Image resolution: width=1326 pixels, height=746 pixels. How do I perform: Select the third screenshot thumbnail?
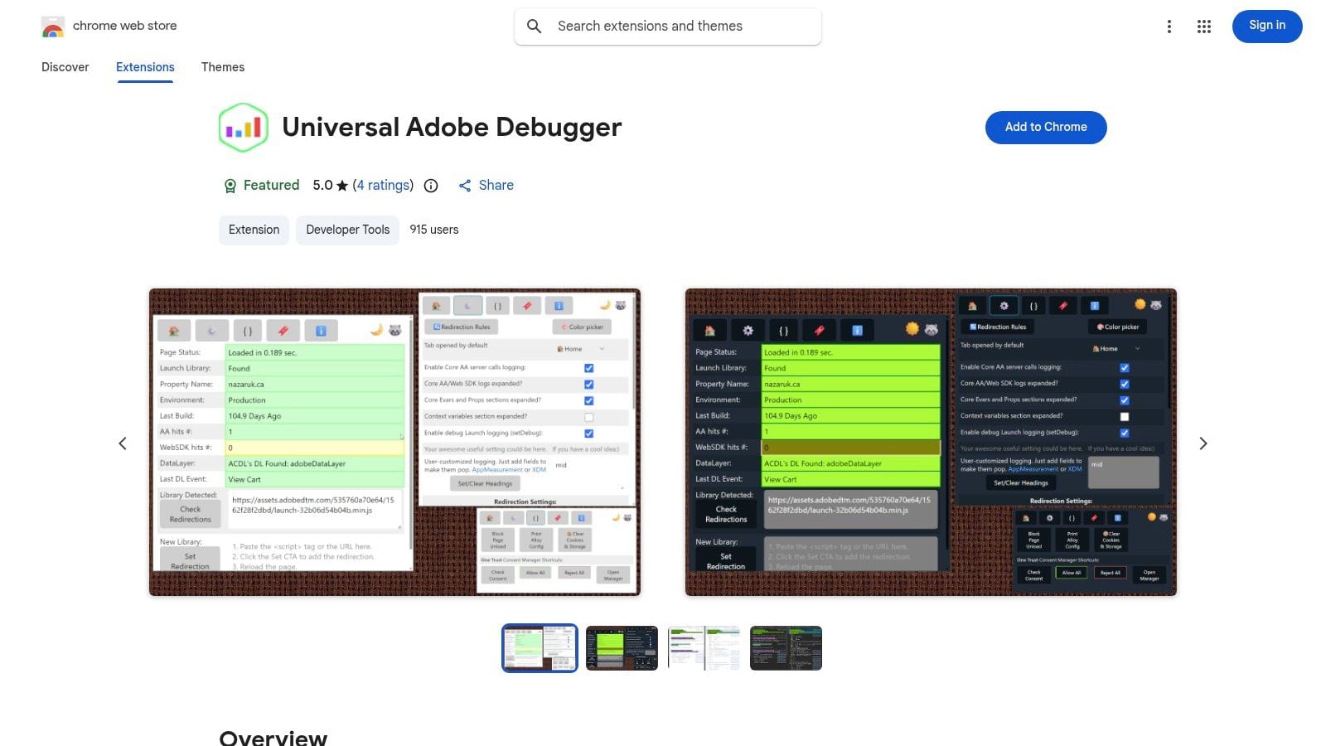click(x=704, y=648)
